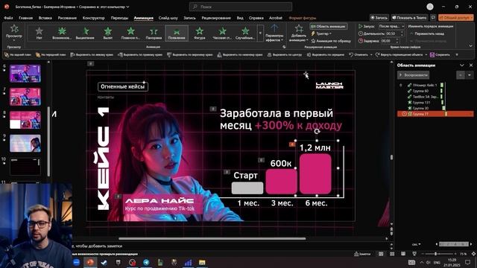
Task: Select the Появление animation effect
Action: 177,33
